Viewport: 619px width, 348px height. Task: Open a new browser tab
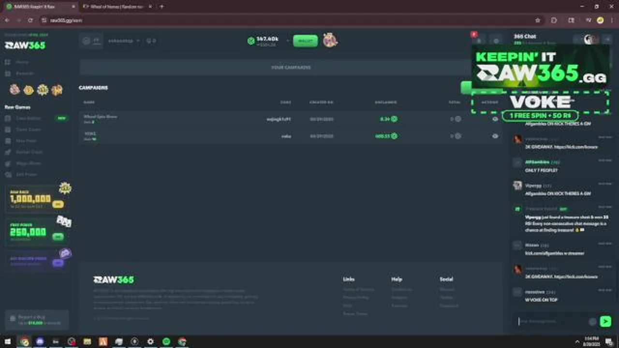click(162, 7)
